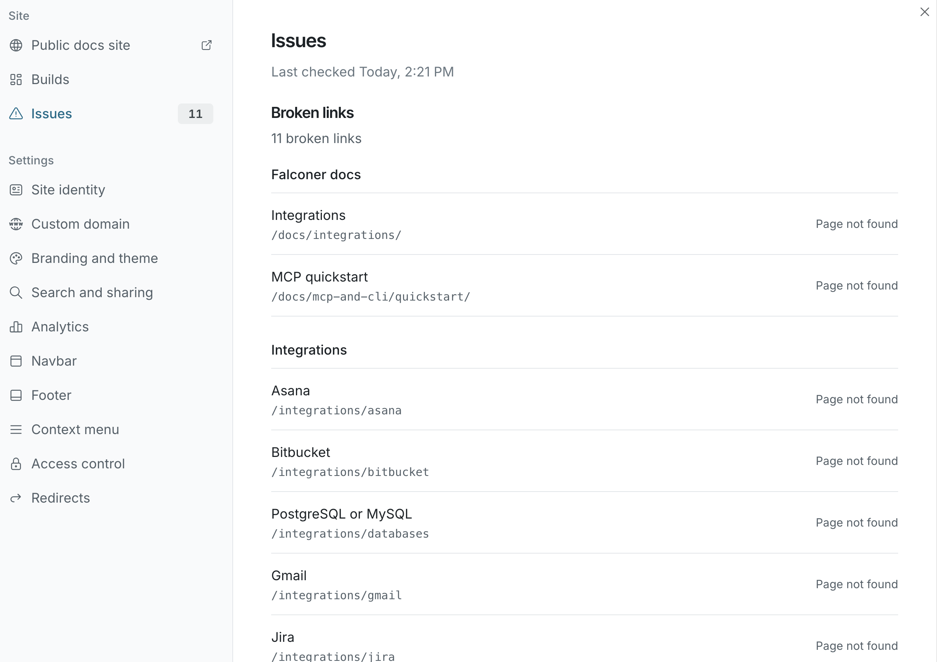Open Analytics settings
937x662 pixels.
coord(110,327)
